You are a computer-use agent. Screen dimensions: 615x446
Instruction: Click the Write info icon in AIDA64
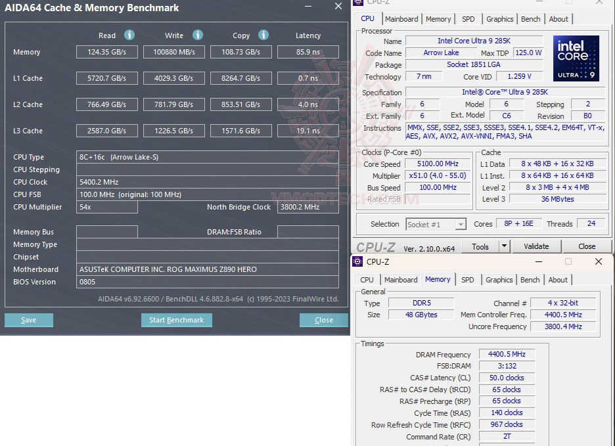(x=198, y=35)
